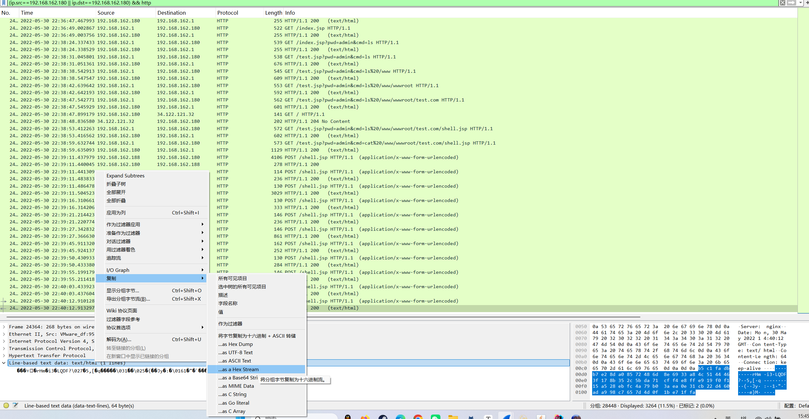
Task: Open WeChat icon in taskbar
Action: click(x=435, y=417)
